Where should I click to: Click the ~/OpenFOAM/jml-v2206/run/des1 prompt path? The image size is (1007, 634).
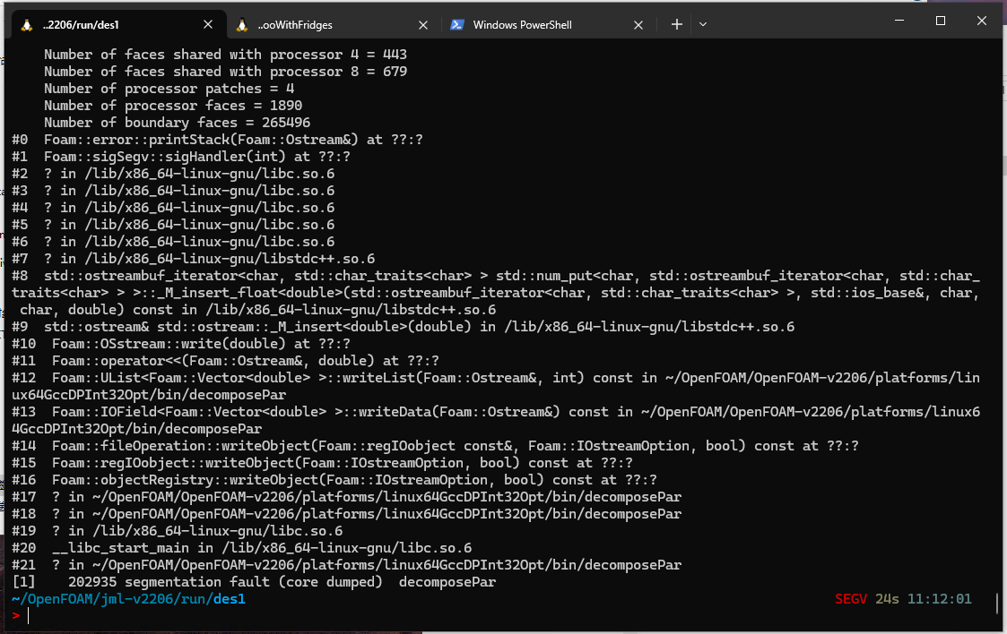(x=128, y=599)
